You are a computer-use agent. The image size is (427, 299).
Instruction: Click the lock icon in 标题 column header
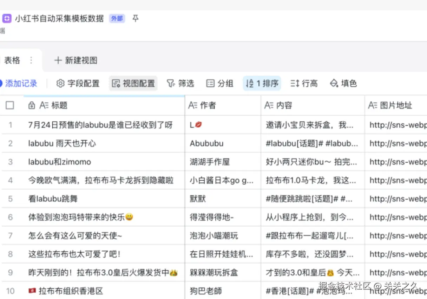tap(32, 105)
